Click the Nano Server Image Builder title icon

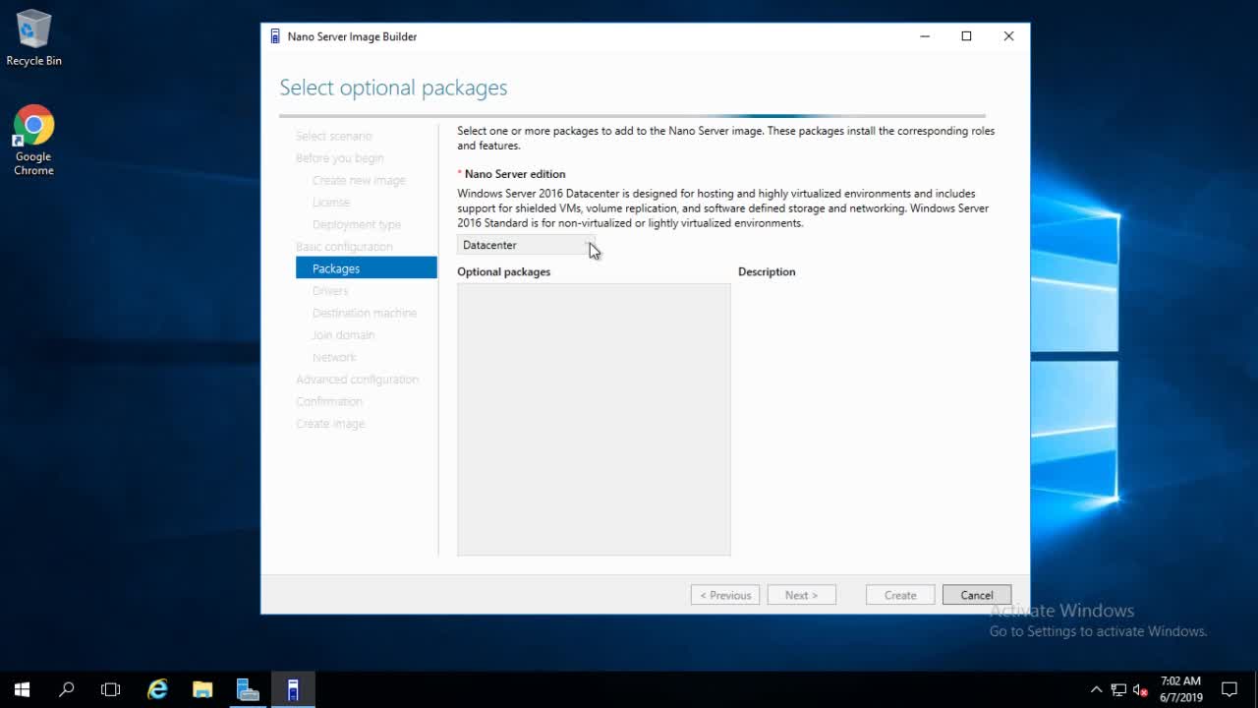pyautogui.click(x=275, y=36)
